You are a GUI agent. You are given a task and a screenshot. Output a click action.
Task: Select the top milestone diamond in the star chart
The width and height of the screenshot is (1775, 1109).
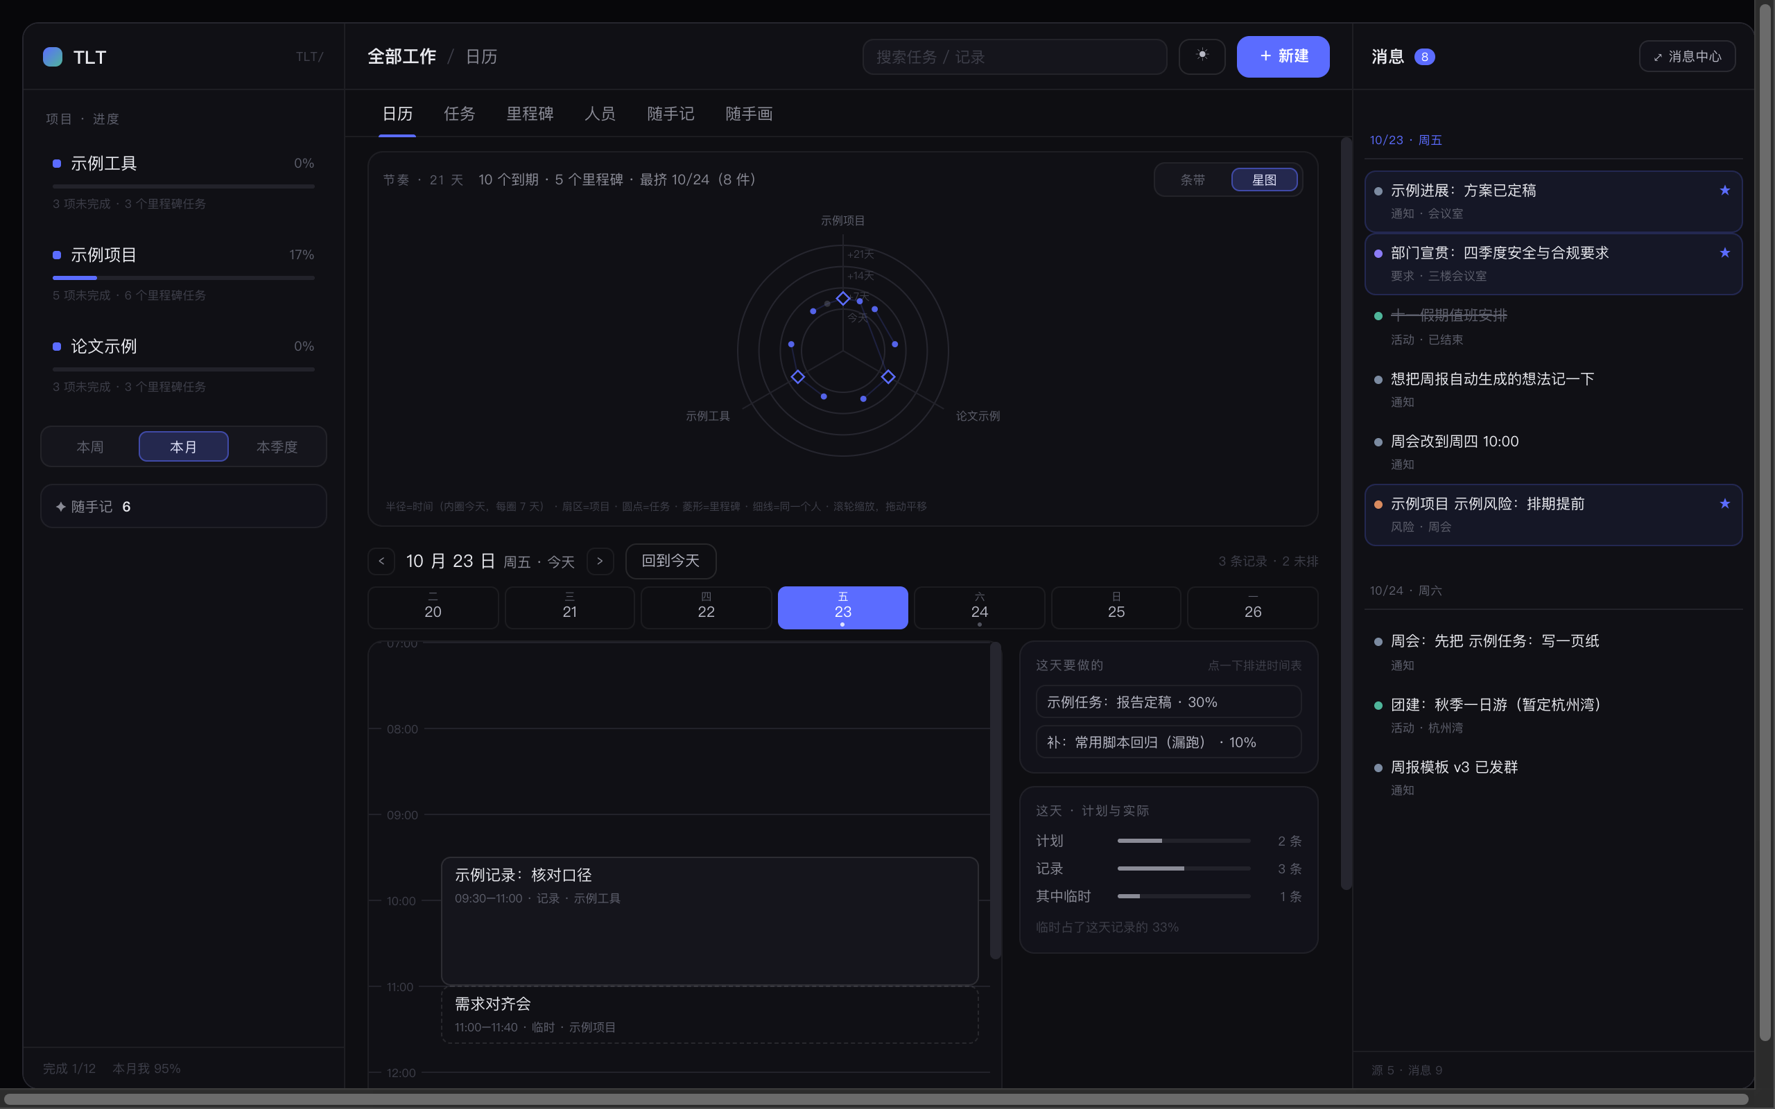click(842, 298)
